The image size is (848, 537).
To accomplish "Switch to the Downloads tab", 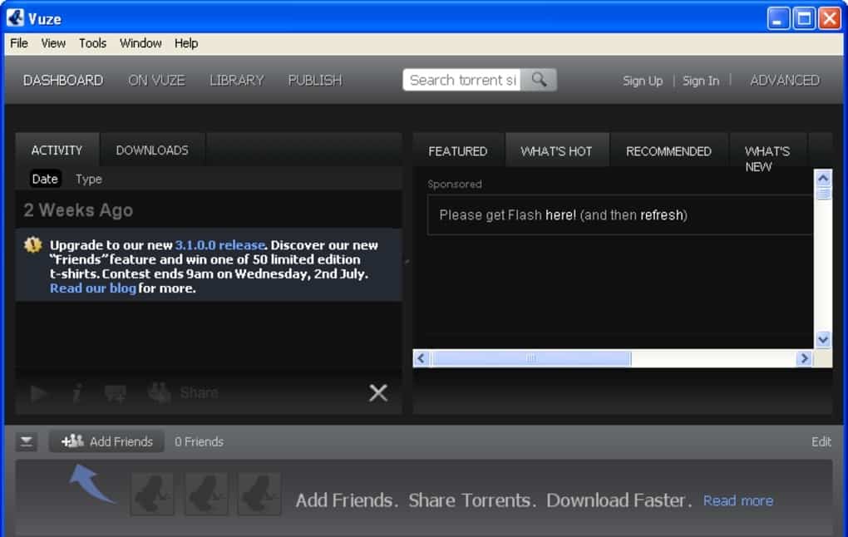I will pyautogui.click(x=152, y=150).
